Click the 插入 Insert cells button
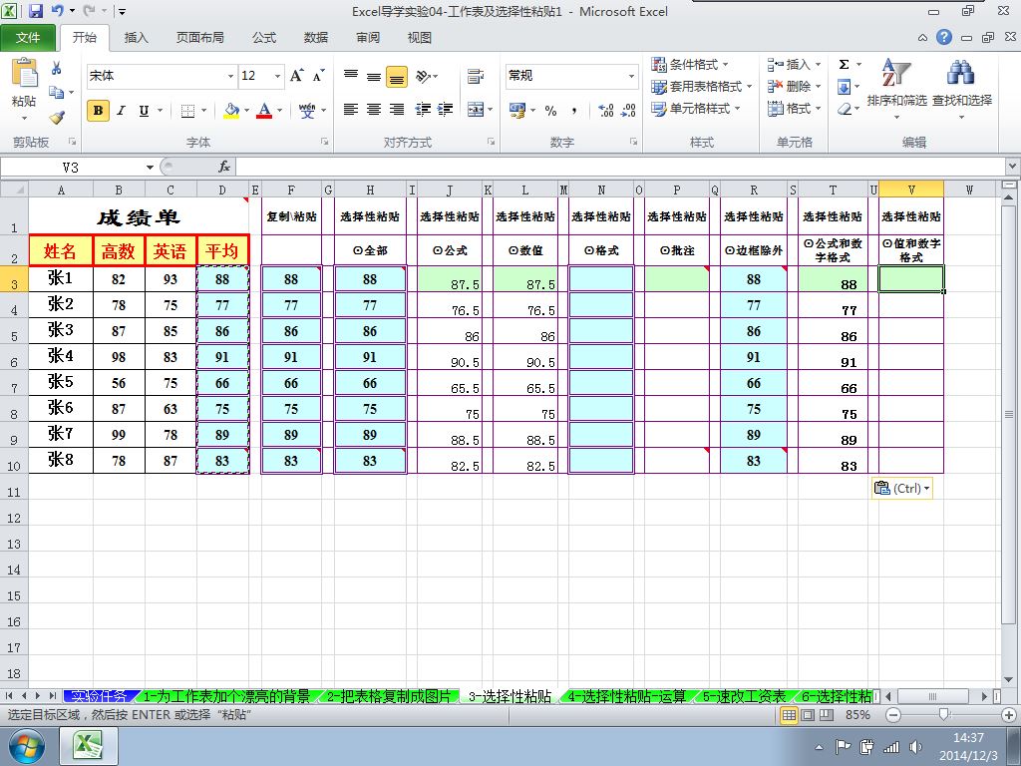The height and width of the screenshot is (766, 1021). 794,65
